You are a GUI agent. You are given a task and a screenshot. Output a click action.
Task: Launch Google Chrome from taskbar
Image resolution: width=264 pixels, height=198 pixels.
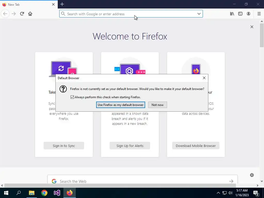coord(44,193)
